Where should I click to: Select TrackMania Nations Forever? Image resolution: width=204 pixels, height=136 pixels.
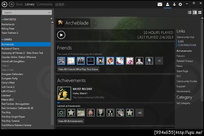click(x=17, y=125)
